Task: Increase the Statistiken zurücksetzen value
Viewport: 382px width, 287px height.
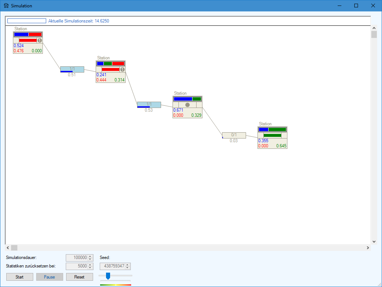Action: 90,265
